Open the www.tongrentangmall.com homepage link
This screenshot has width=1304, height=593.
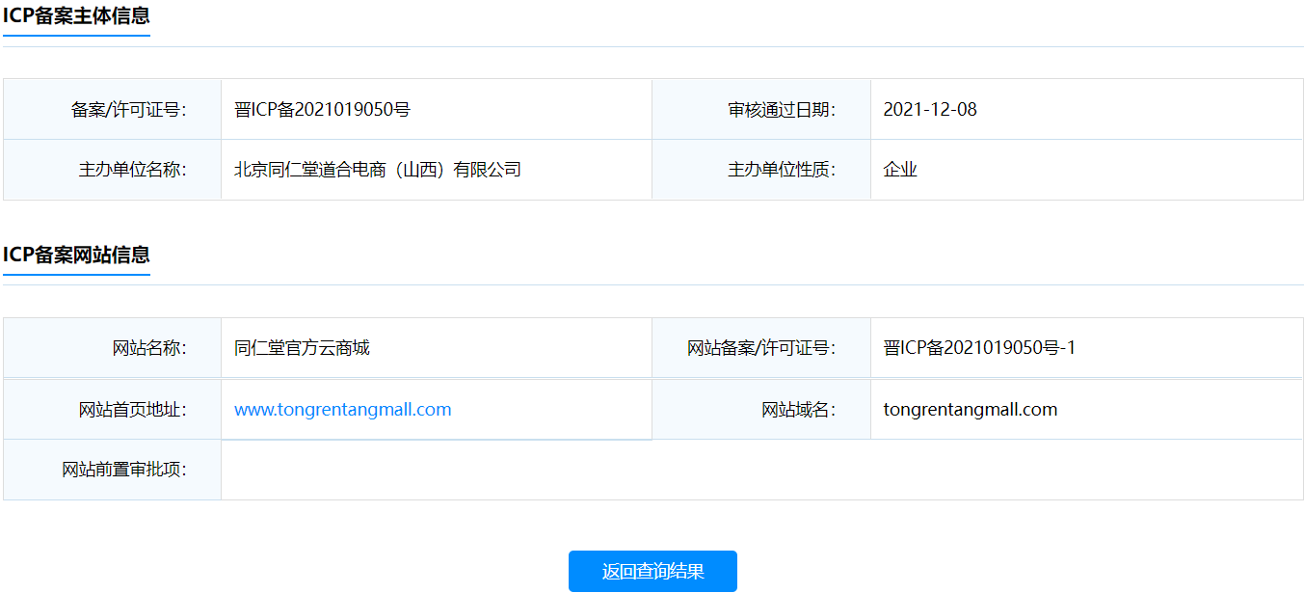tap(342, 410)
